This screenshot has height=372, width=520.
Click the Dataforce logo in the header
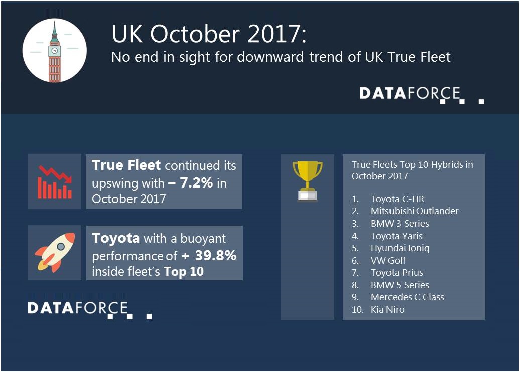point(422,95)
